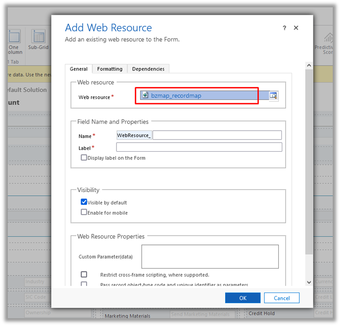341x326 pixels.
Task: Focus the Custom Parameter(data) text box
Action: (210, 256)
